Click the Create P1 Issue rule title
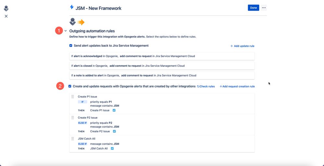 pyautogui.click(x=88, y=97)
